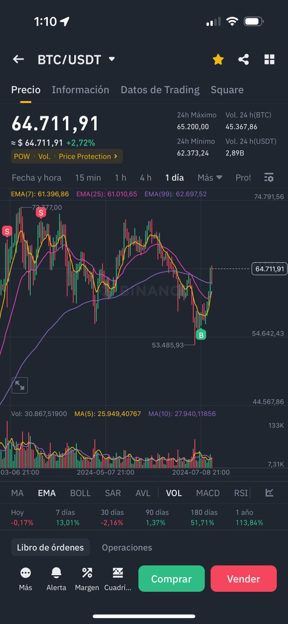Tap the battery status icon
This screenshot has width=288, height=624.
(254, 22)
